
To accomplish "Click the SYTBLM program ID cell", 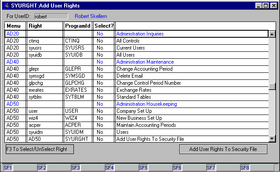I will pos(78,97).
